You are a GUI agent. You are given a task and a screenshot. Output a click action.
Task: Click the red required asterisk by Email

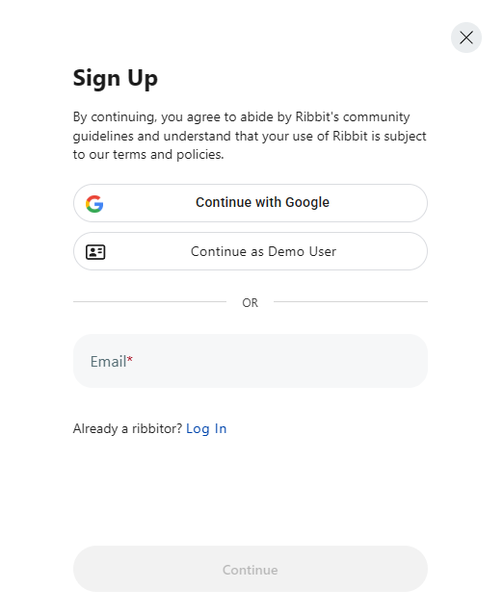coord(130,359)
